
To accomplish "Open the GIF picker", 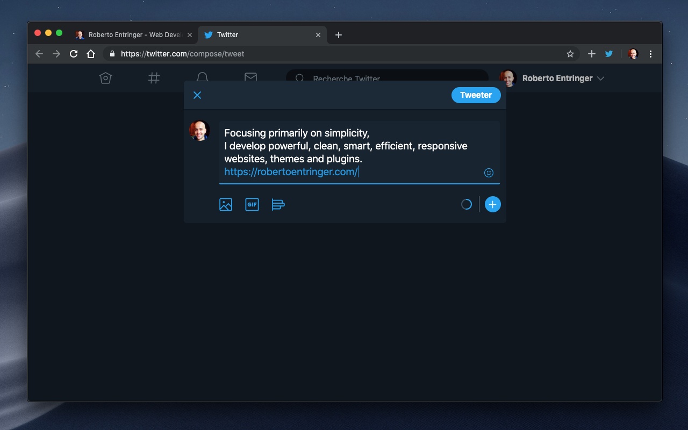I will [252, 205].
